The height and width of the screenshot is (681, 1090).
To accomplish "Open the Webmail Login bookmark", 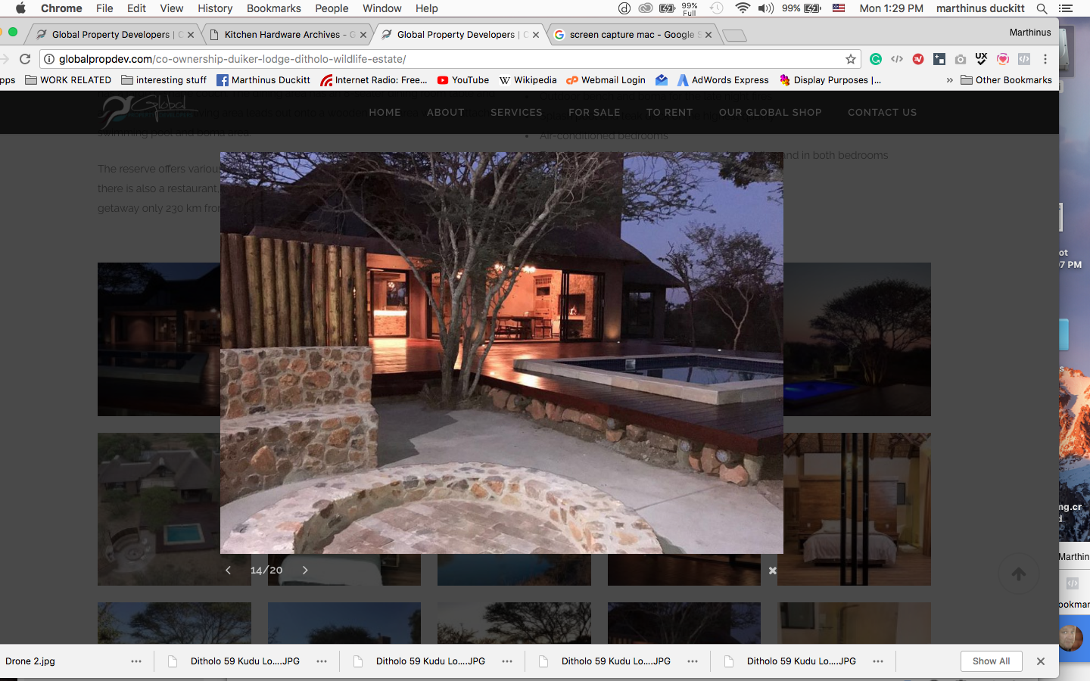I will (x=606, y=80).
